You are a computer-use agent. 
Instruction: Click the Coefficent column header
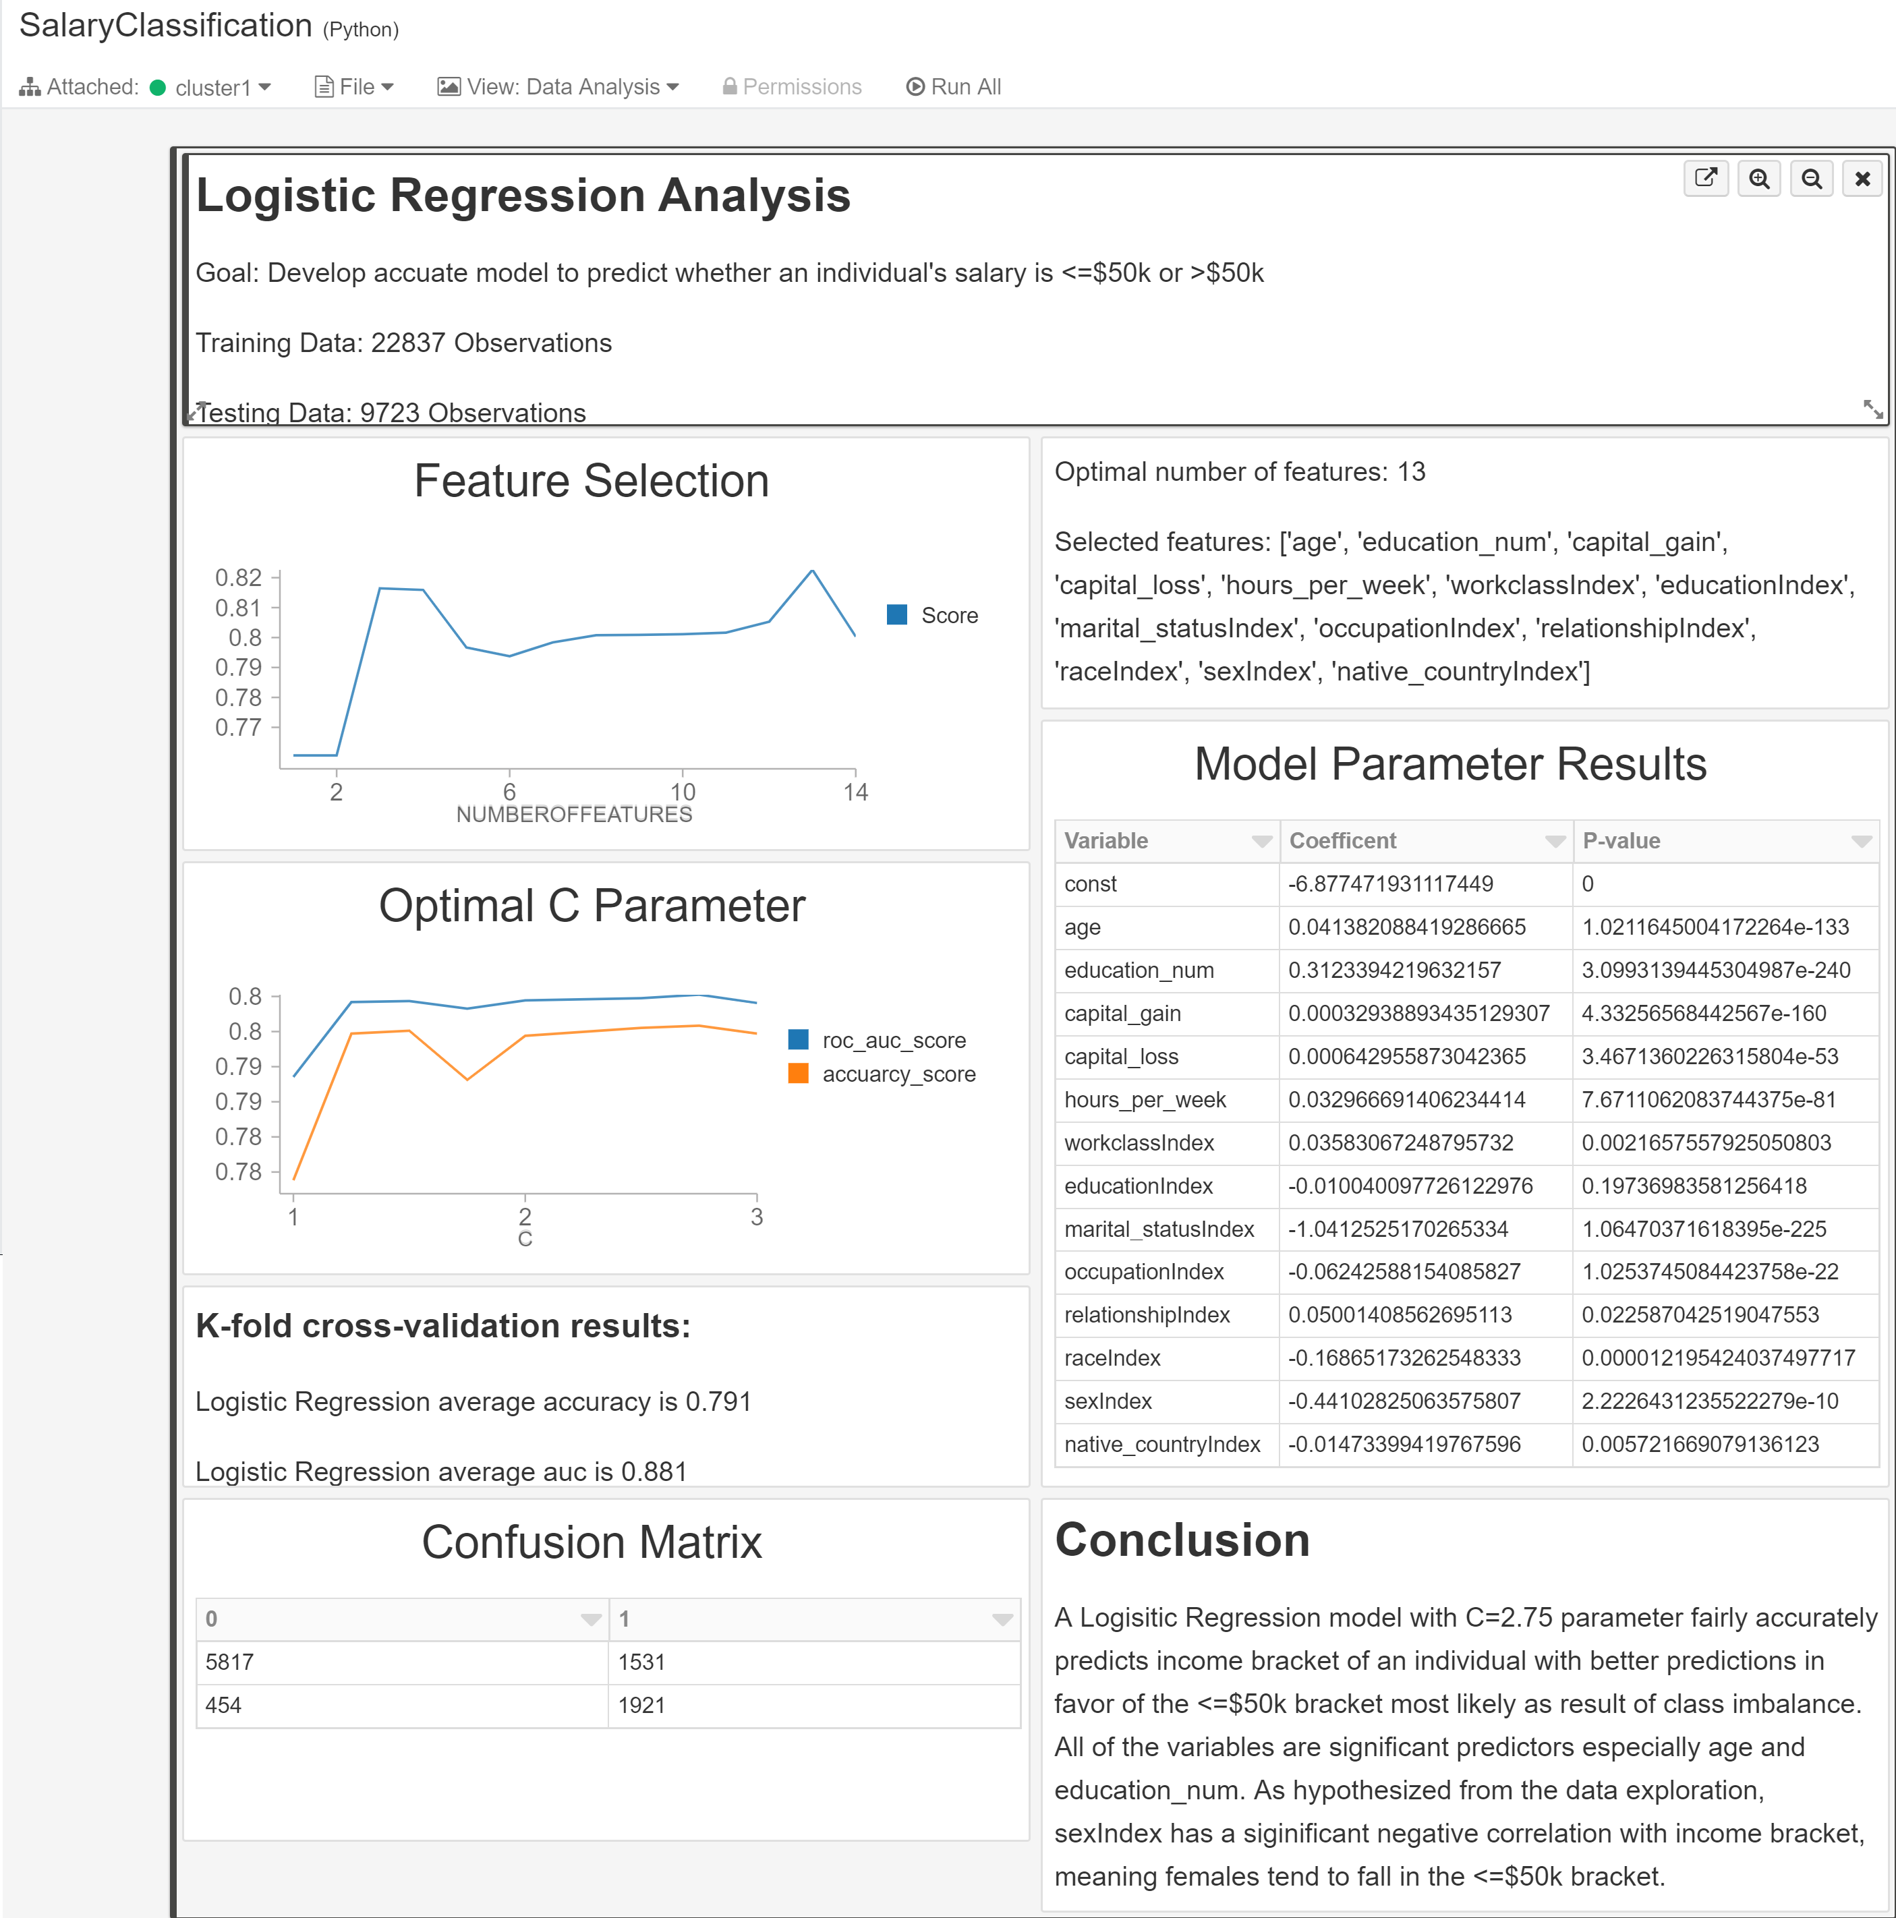[1427, 841]
